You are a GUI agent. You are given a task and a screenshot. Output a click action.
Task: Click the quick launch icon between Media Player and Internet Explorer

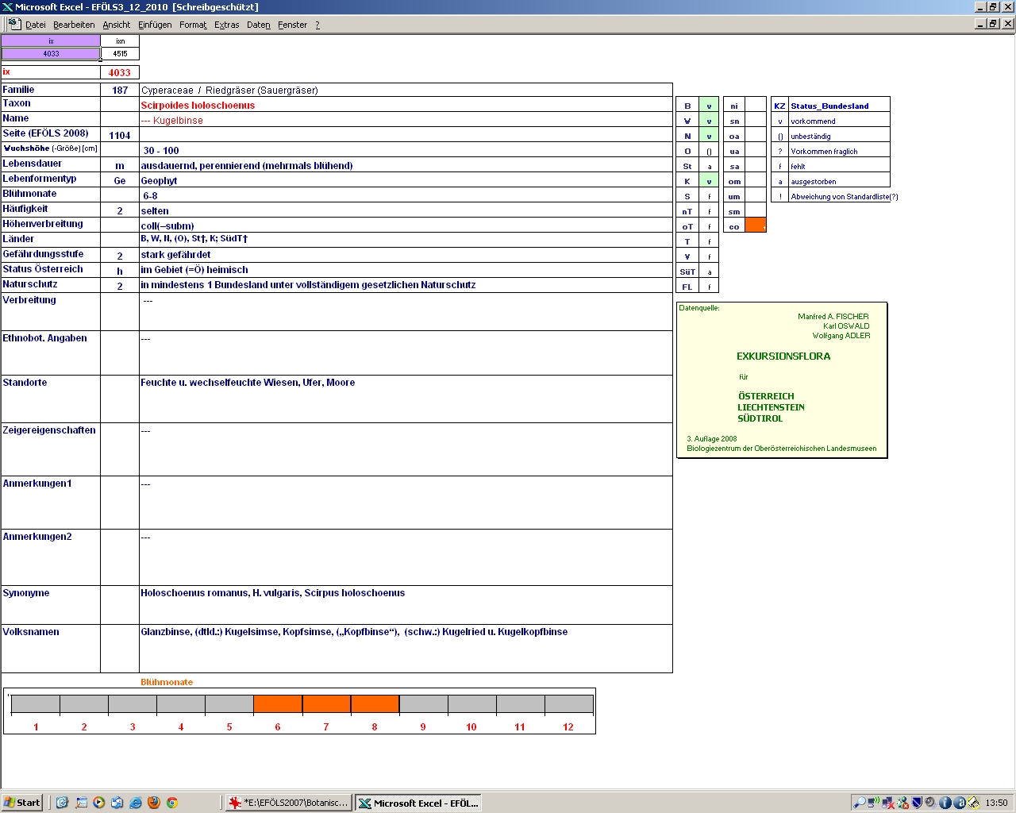[x=117, y=803]
